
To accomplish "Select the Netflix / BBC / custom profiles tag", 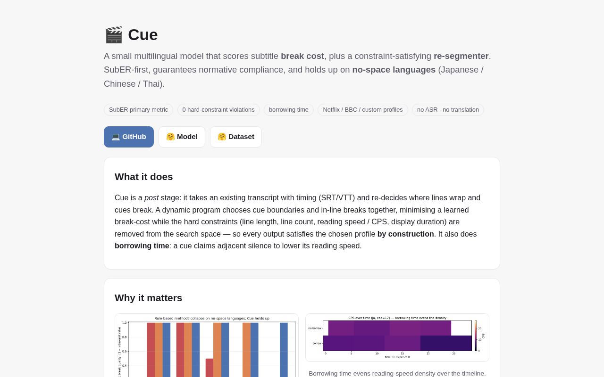I will click(363, 110).
